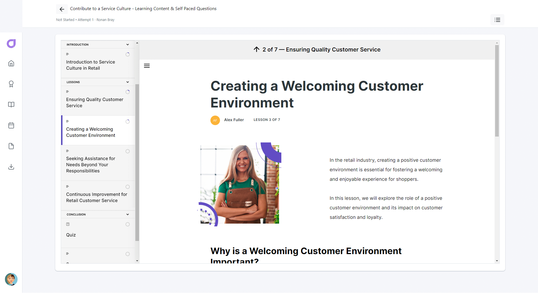Click progress circle for Creating a Welcoming Environment
538x293 pixels.
[x=128, y=121]
